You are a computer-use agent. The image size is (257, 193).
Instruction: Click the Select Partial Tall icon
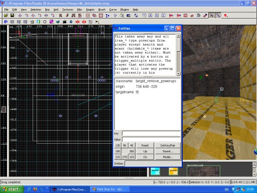point(73,16)
